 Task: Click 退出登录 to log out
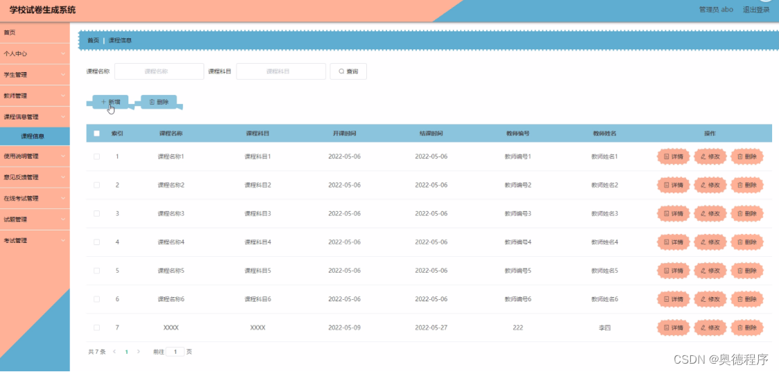click(x=755, y=10)
